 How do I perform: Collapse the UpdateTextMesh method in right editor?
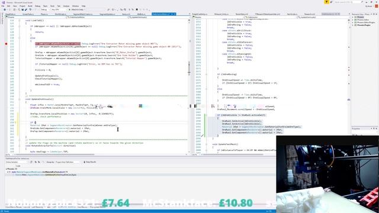[x=207, y=144]
